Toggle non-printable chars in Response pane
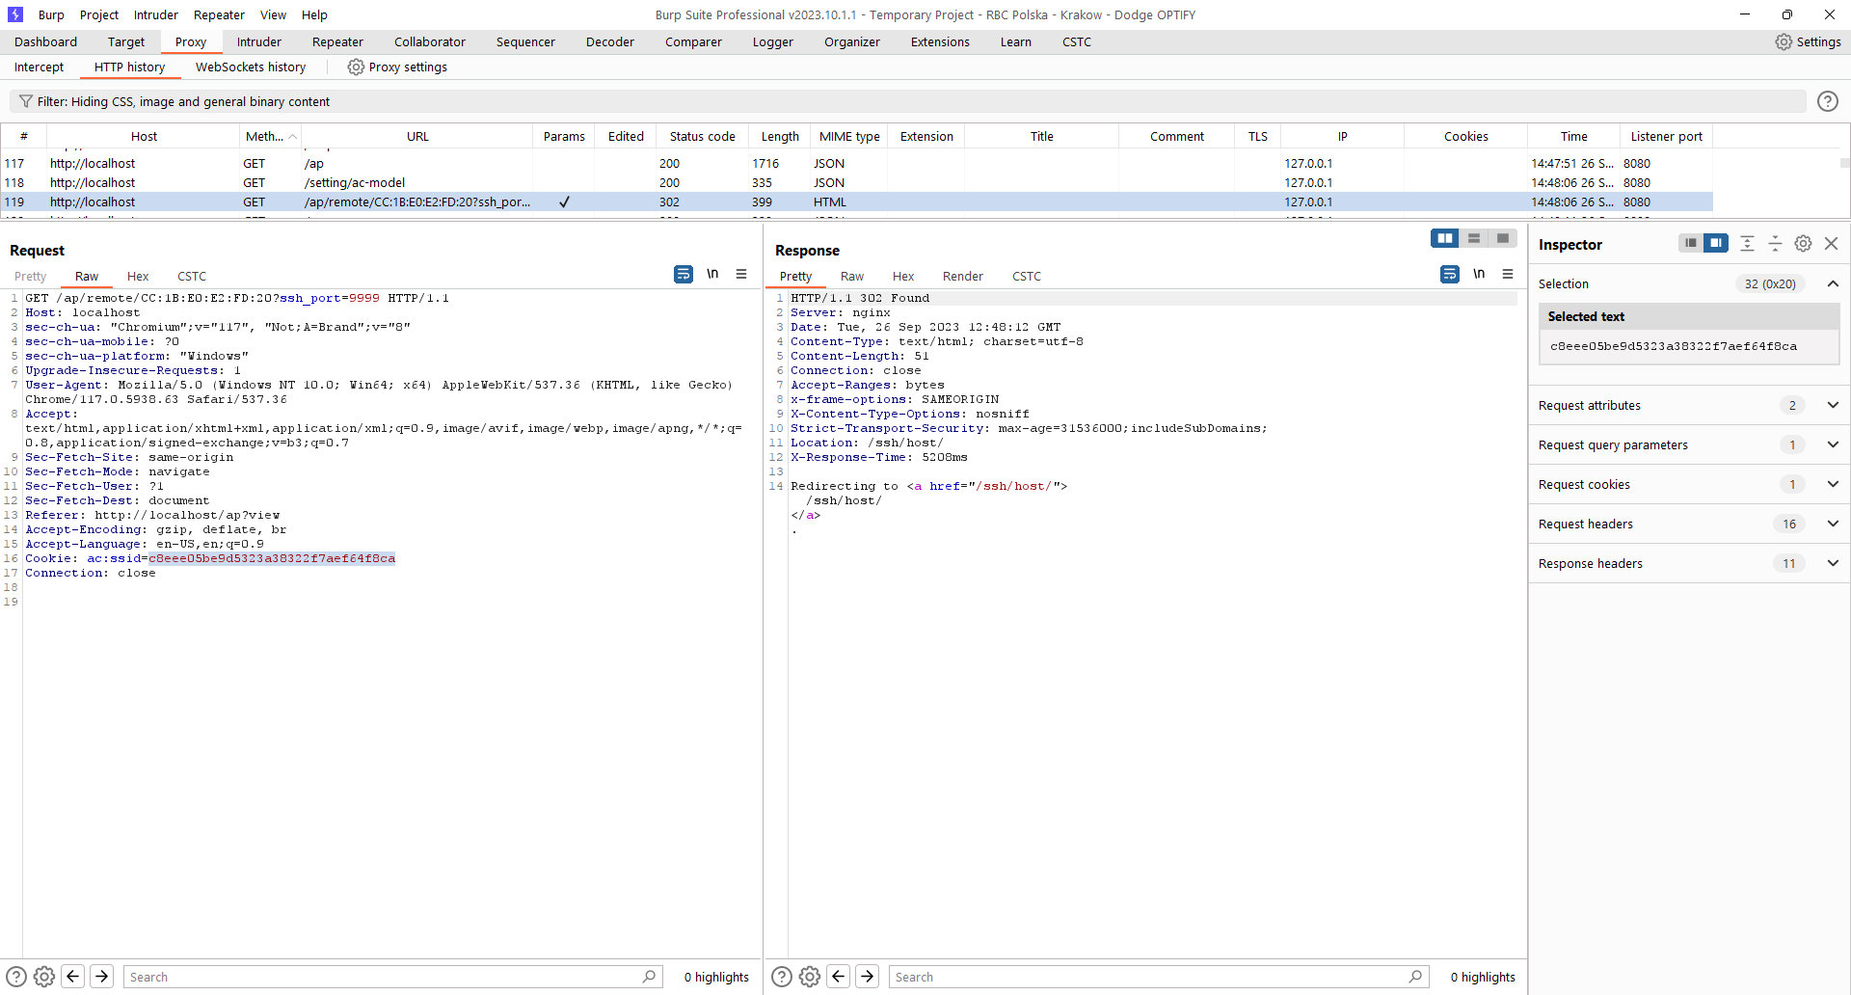This screenshot has width=1851, height=995. pyautogui.click(x=1479, y=274)
